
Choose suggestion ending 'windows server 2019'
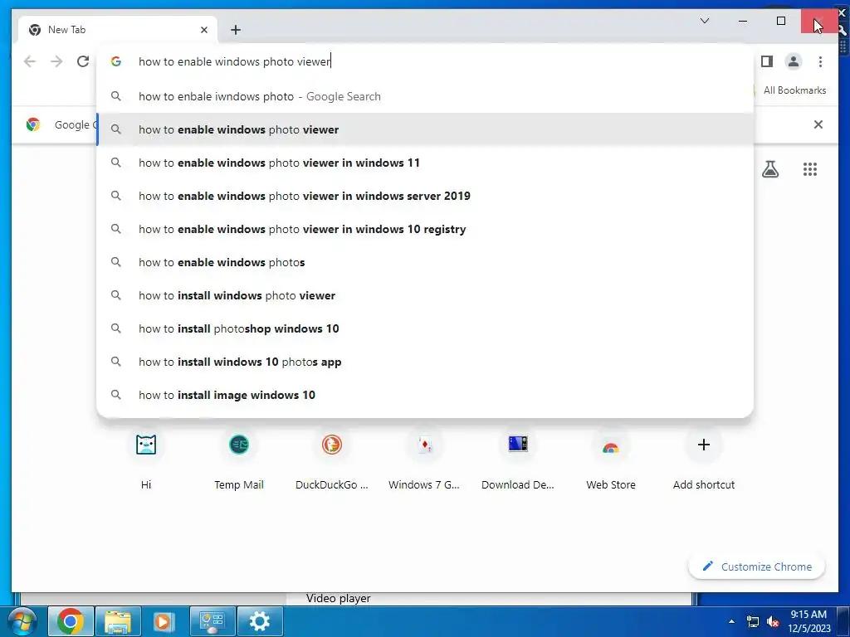(x=425, y=196)
